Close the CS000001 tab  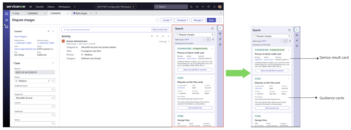[45, 13]
